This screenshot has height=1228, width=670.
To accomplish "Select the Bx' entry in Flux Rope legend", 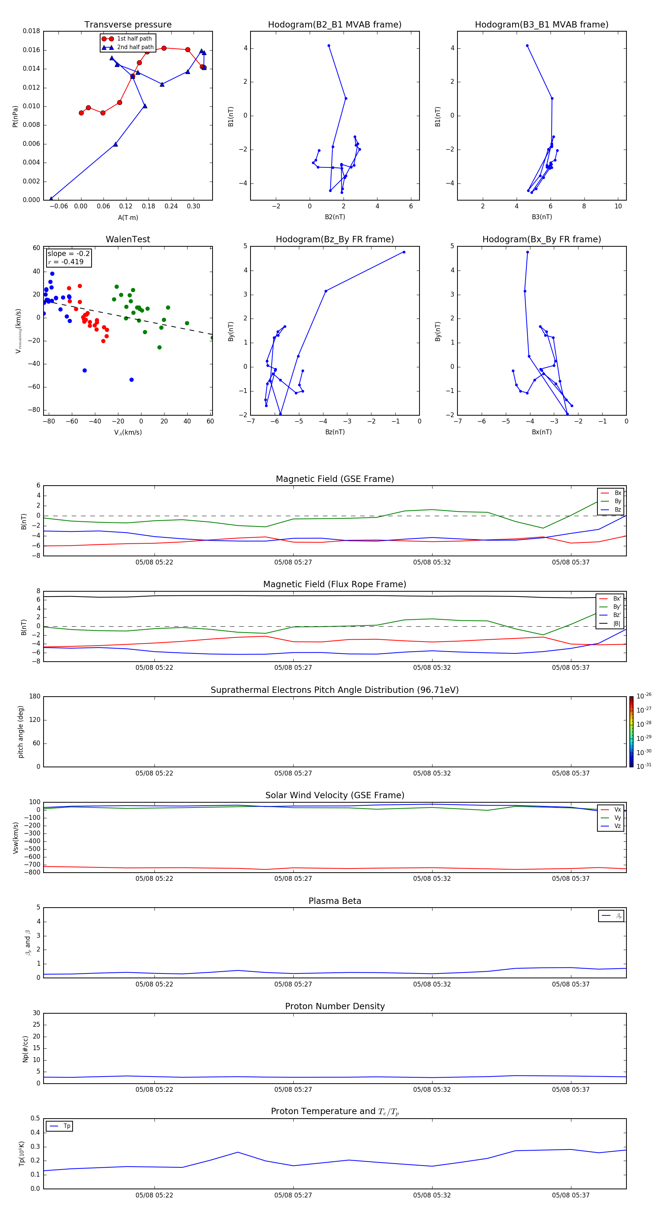I will click(610, 599).
